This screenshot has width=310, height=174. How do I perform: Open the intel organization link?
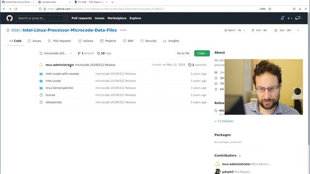coord(15,30)
